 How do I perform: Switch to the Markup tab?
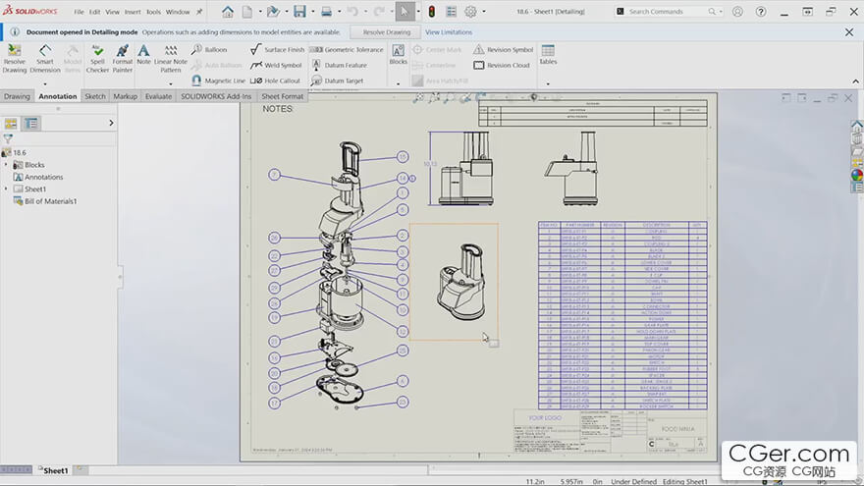click(125, 96)
